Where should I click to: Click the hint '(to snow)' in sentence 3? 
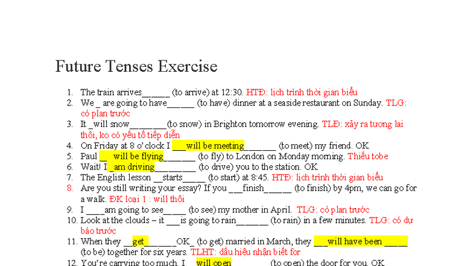pyautogui.click(x=185, y=124)
